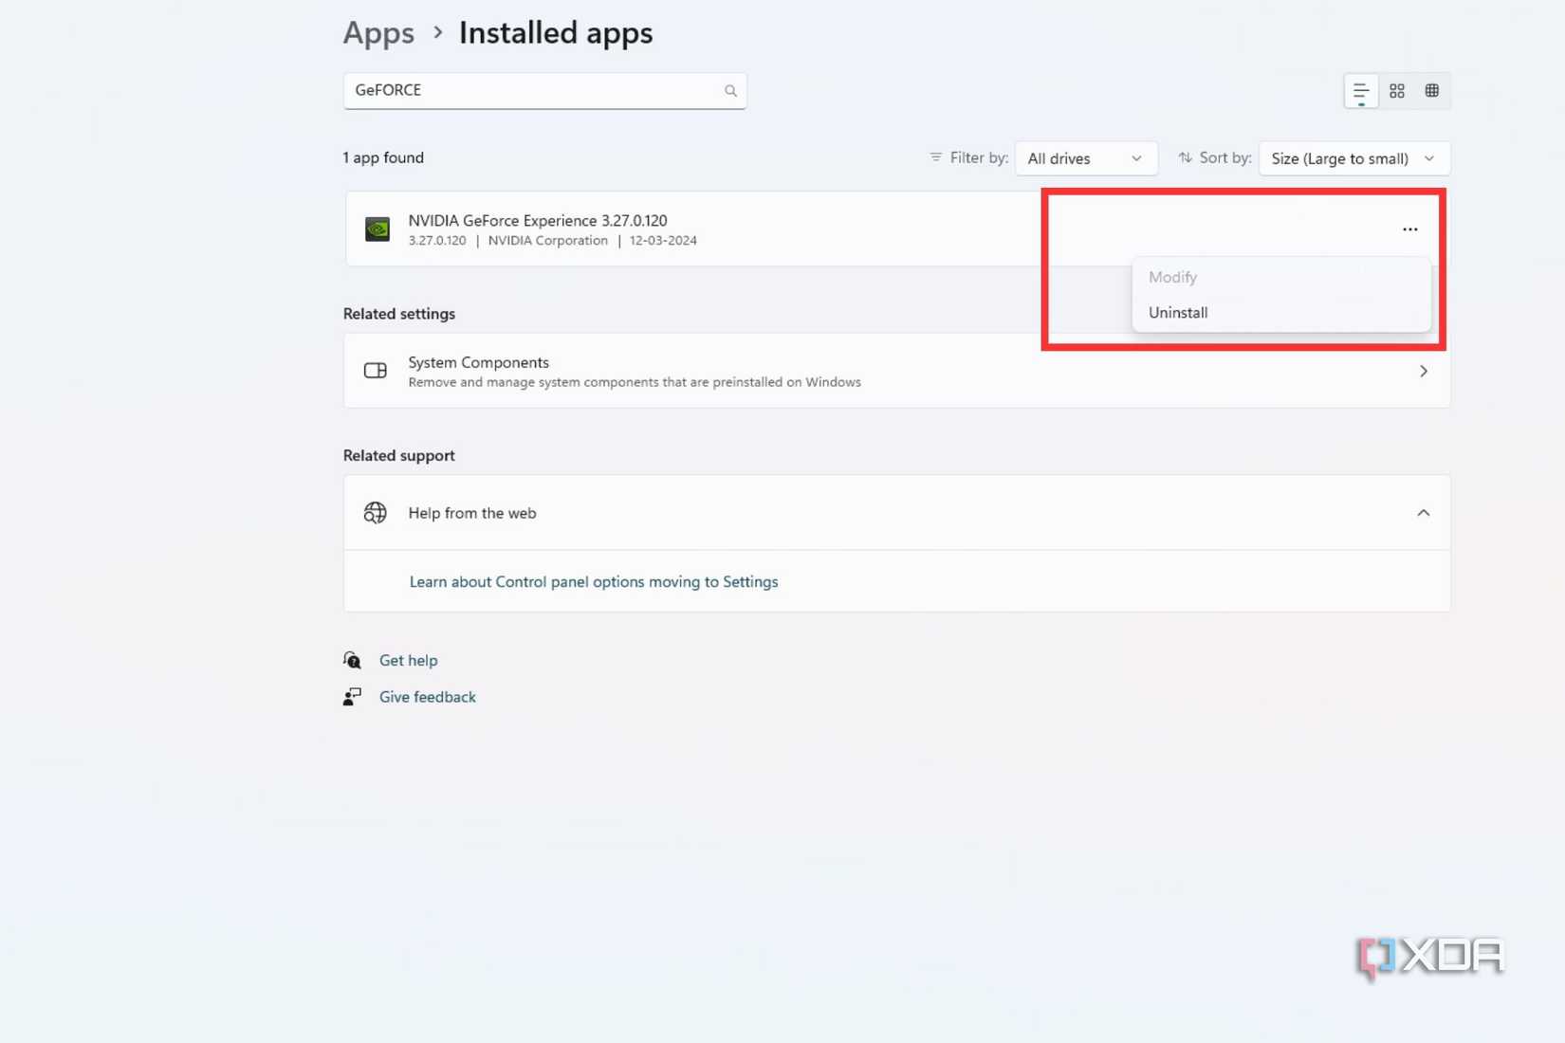Switch to card view using middle view icon
The image size is (1565, 1043).
1396,90
